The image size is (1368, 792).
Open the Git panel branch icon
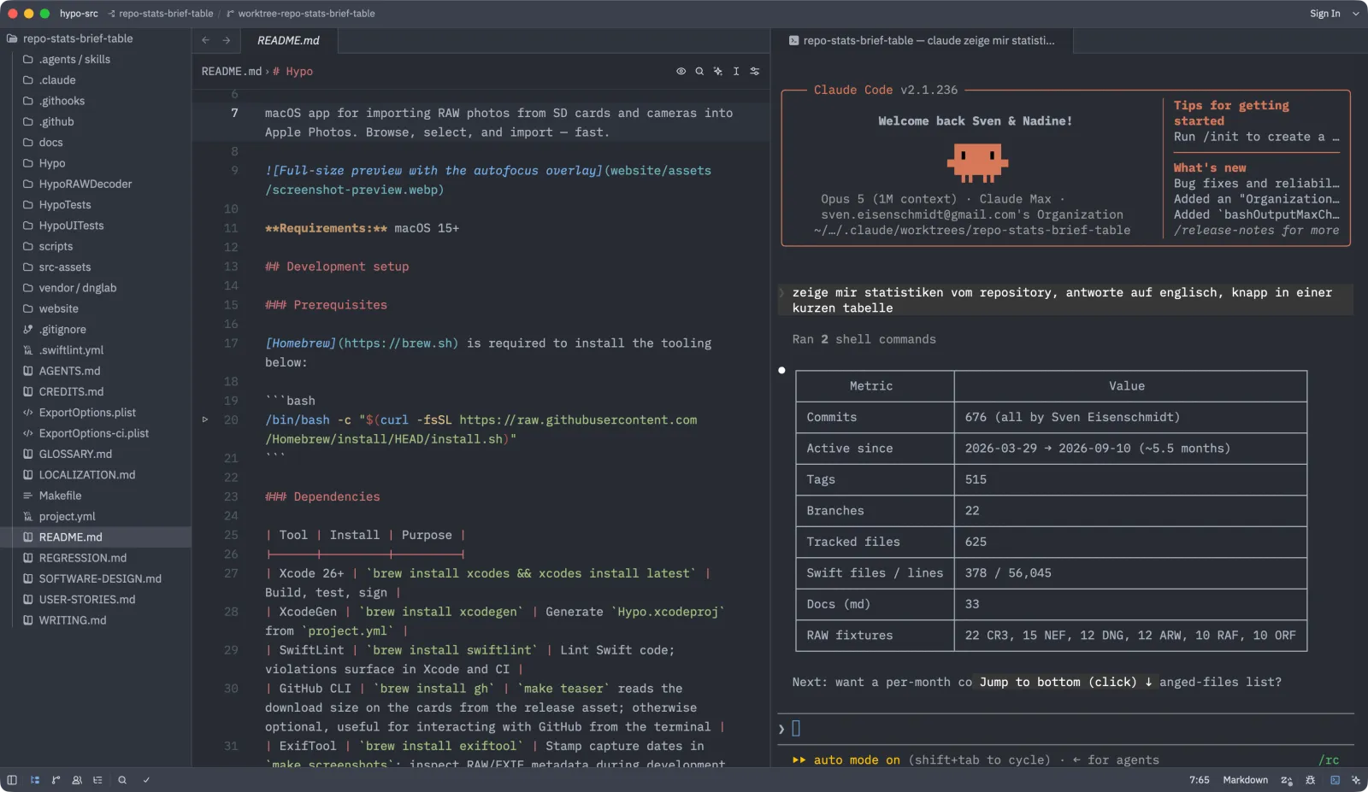(56, 780)
